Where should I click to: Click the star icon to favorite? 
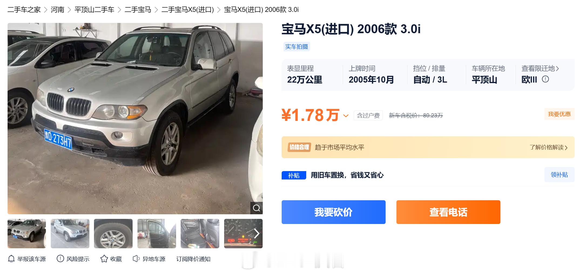pos(104,259)
